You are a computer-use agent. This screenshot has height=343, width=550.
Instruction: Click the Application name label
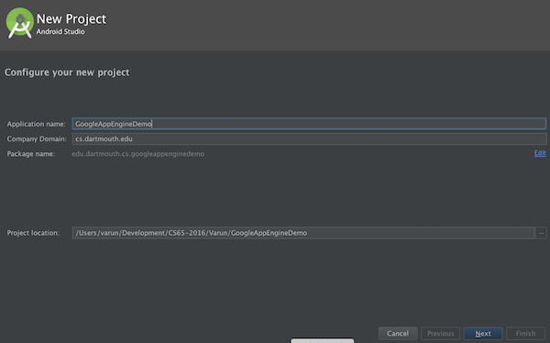pyautogui.click(x=36, y=124)
